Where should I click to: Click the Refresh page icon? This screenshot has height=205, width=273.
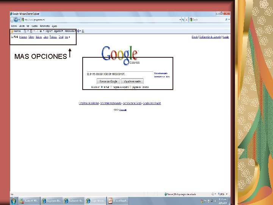[x=183, y=20]
